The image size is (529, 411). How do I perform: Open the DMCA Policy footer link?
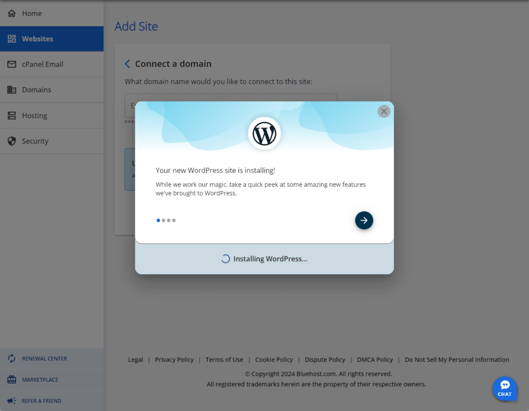tap(375, 359)
